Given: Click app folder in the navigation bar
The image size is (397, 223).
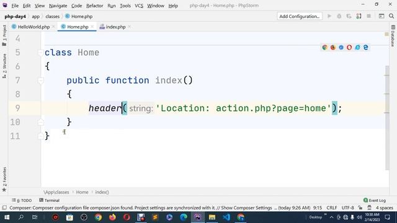Looking at the screenshot, I should pos(36,17).
